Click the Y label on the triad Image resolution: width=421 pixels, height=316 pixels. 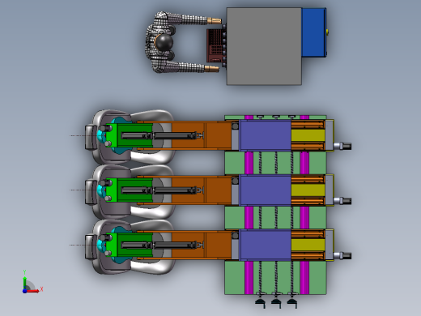(x=24, y=272)
